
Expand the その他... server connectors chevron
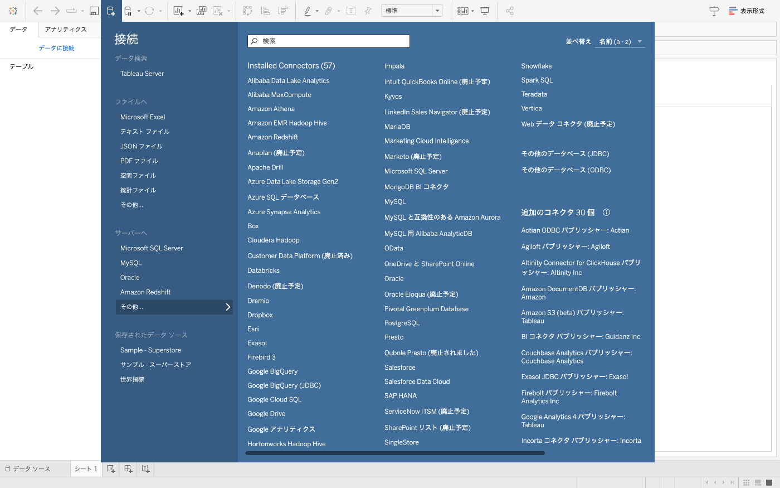(x=228, y=307)
